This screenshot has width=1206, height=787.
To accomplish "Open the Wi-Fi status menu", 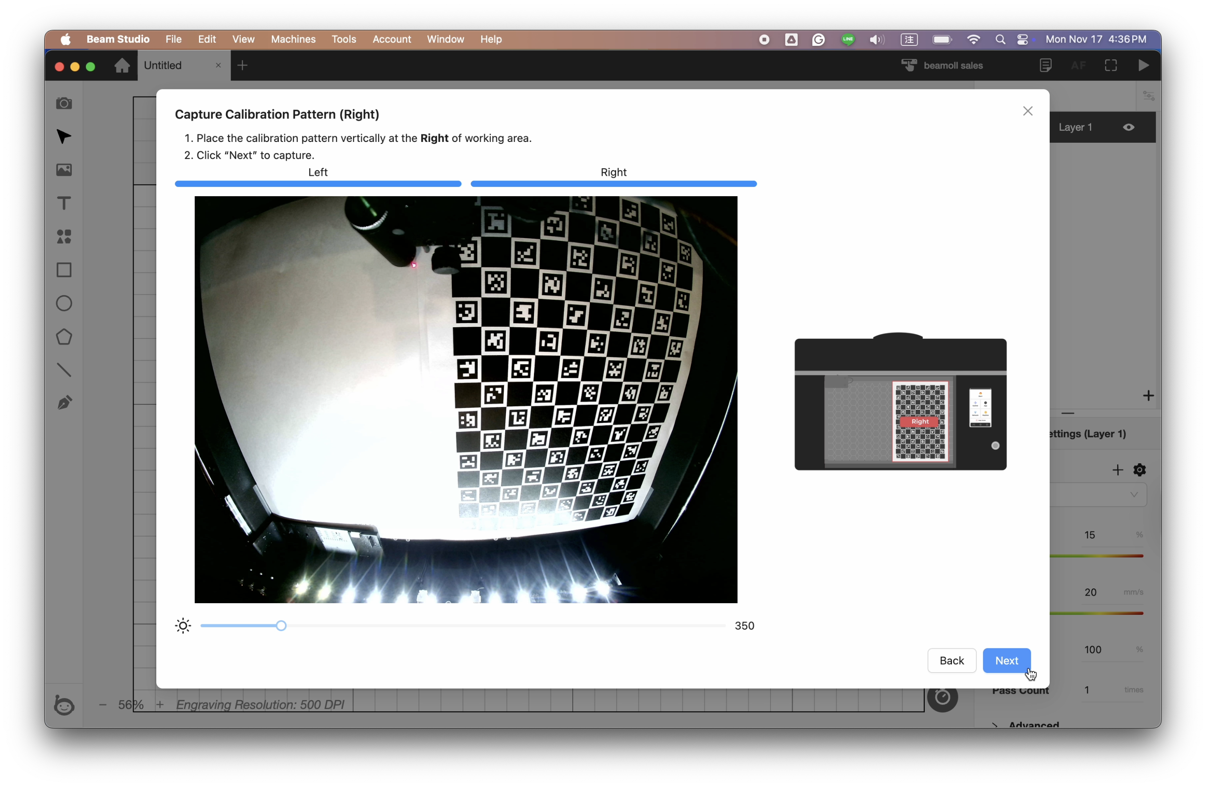I will pos(973,39).
